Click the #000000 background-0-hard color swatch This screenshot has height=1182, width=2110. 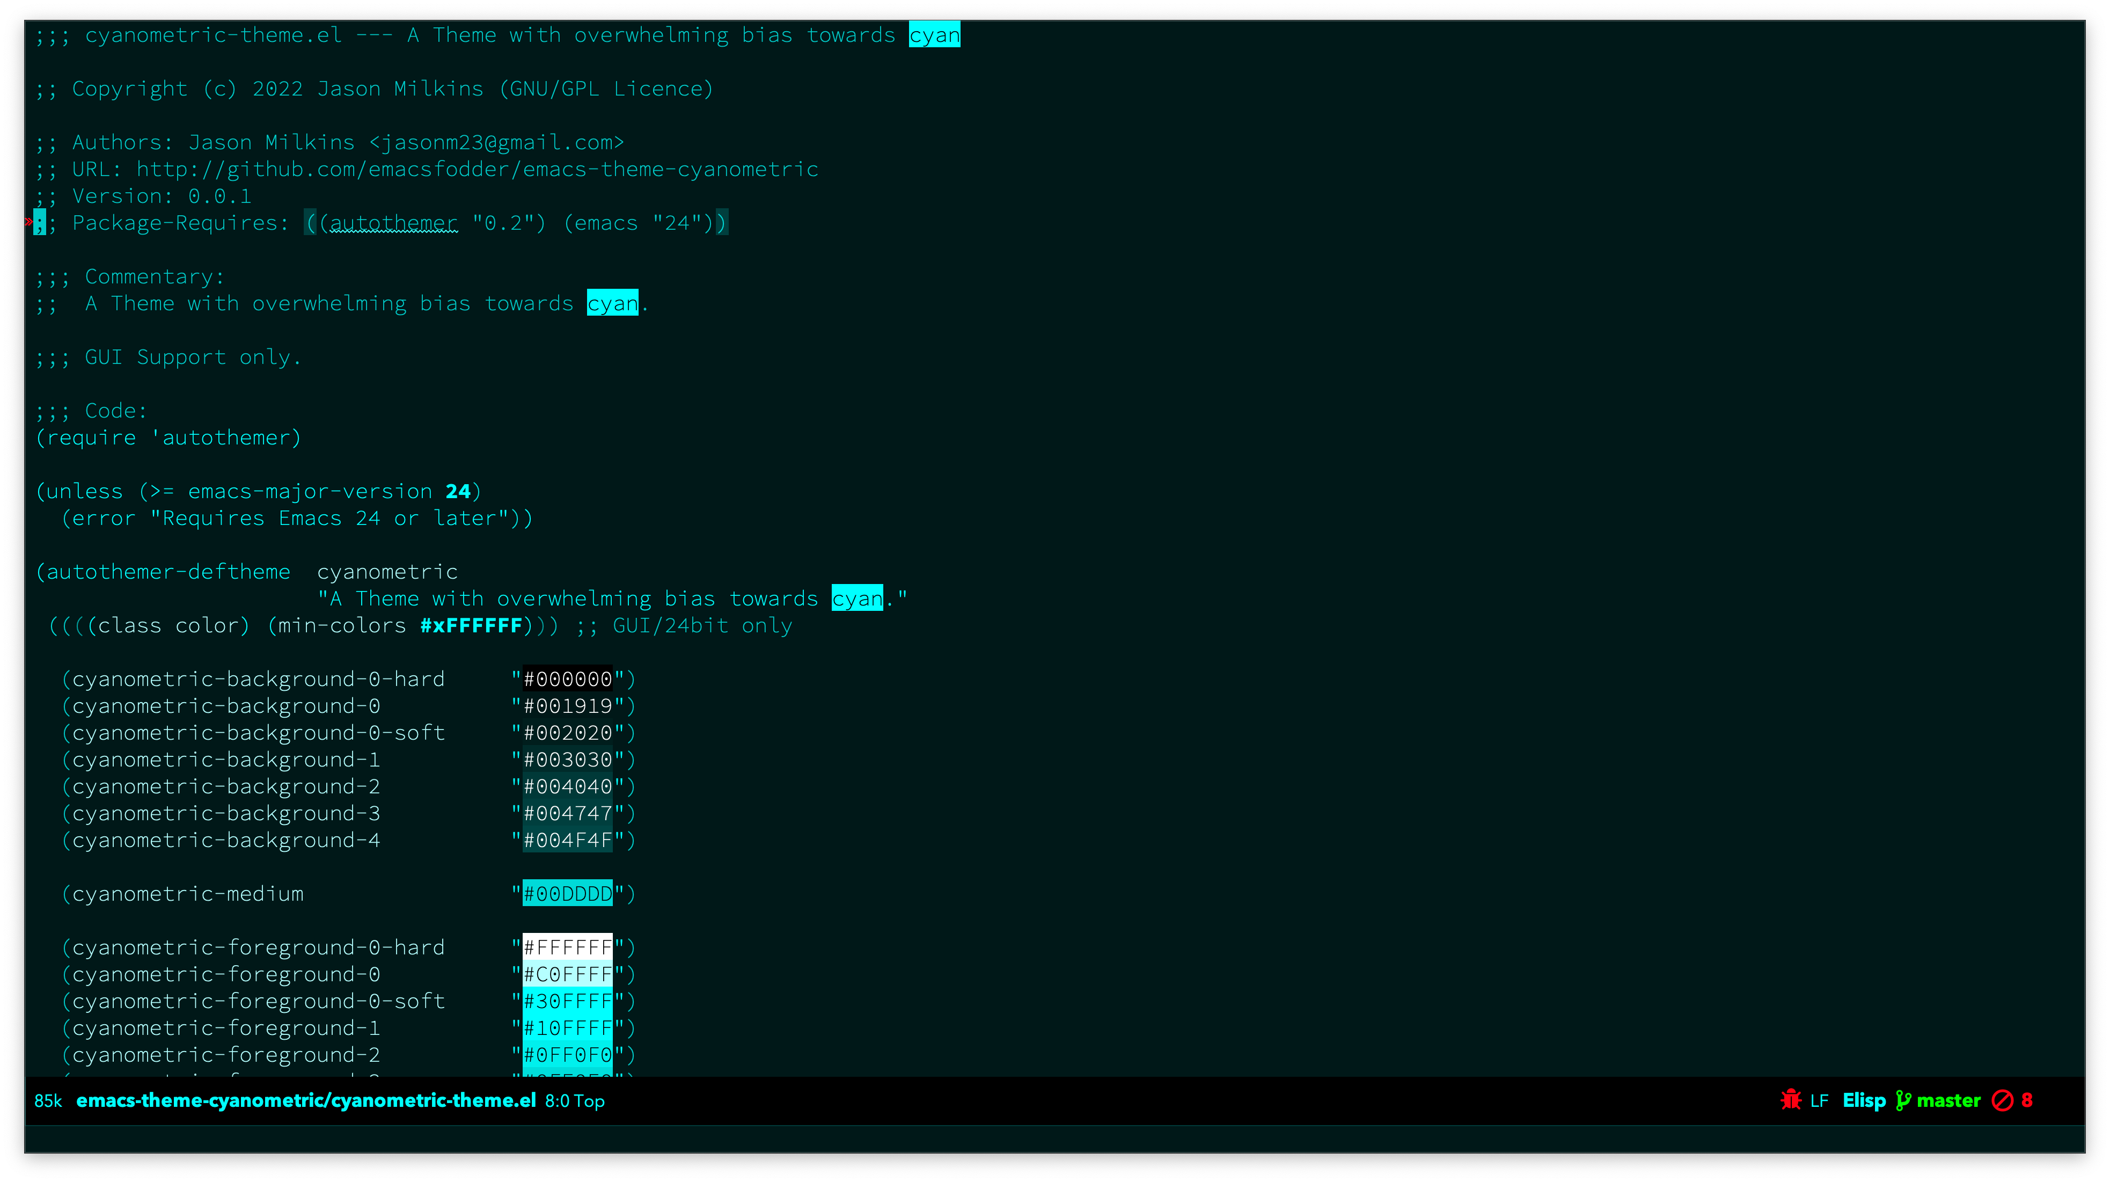[567, 679]
